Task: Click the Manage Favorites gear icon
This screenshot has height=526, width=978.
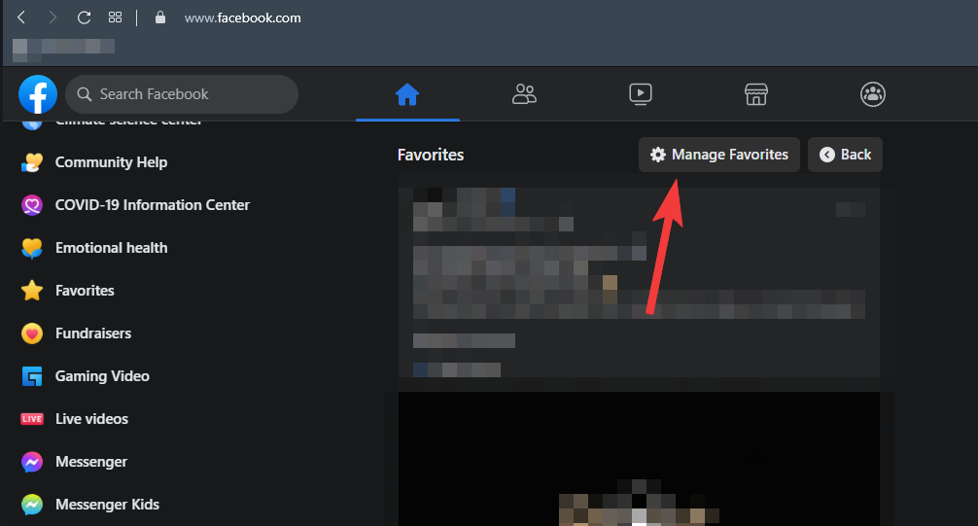Action: coord(658,155)
